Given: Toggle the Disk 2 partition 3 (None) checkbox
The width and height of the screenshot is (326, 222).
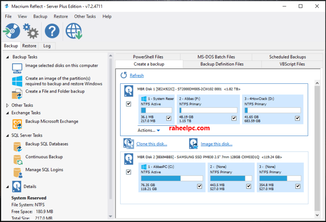Looking at the screenshot, I should coord(298,186).
